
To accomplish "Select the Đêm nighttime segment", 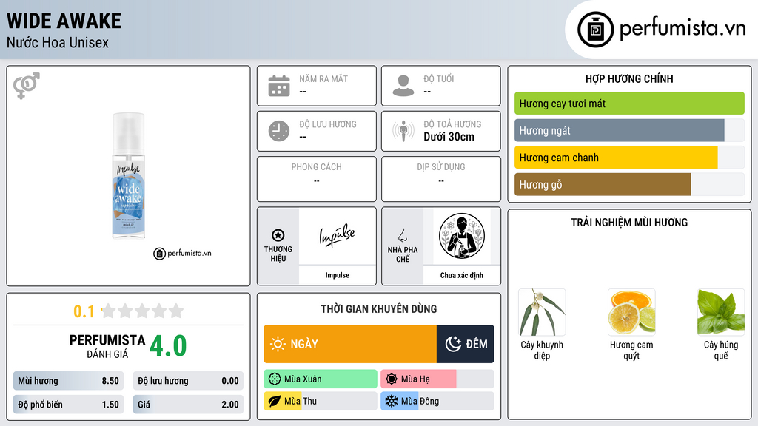I will point(466,344).
